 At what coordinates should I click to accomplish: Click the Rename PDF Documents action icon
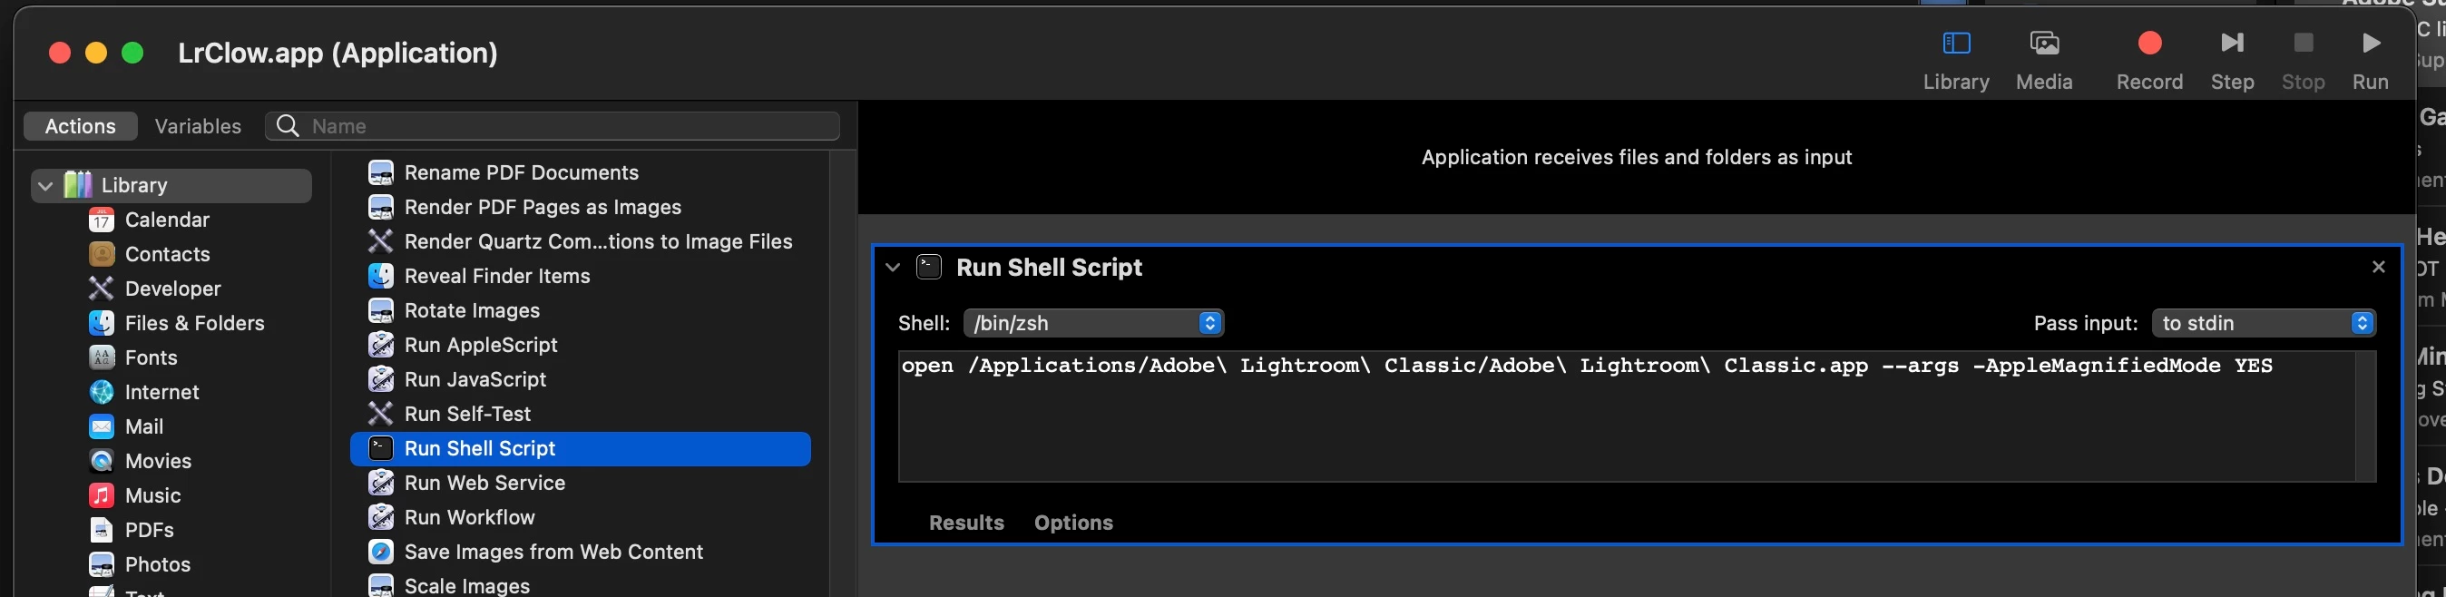(381, 172)
